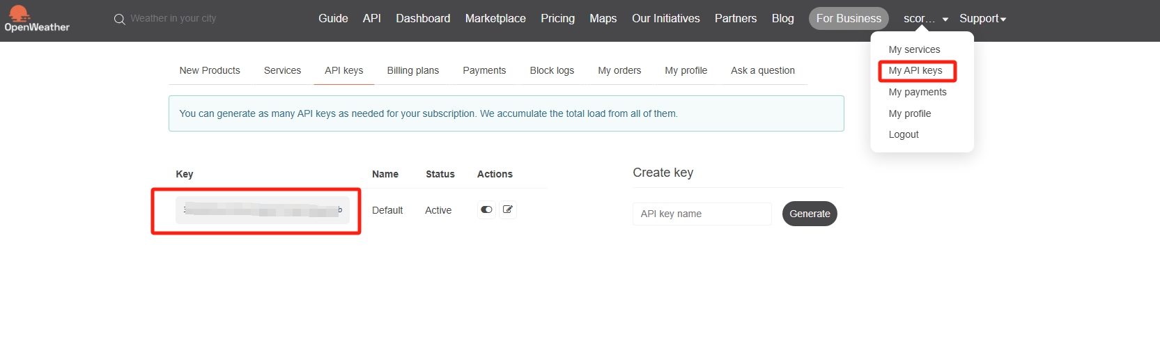Expand the Support dropdown menu

click(982, 19)
